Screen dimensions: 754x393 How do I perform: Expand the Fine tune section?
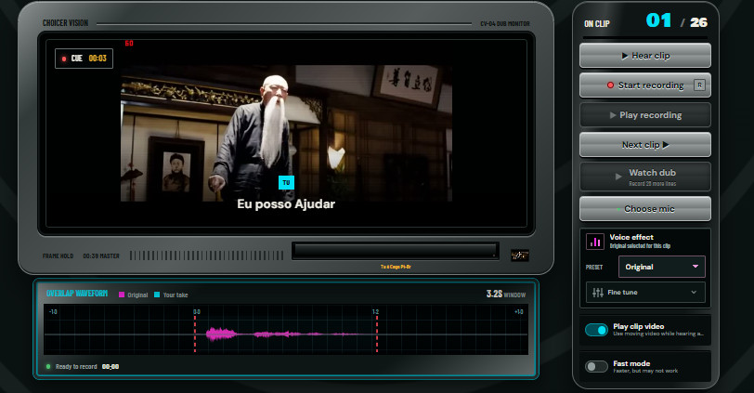pos(645,293)
